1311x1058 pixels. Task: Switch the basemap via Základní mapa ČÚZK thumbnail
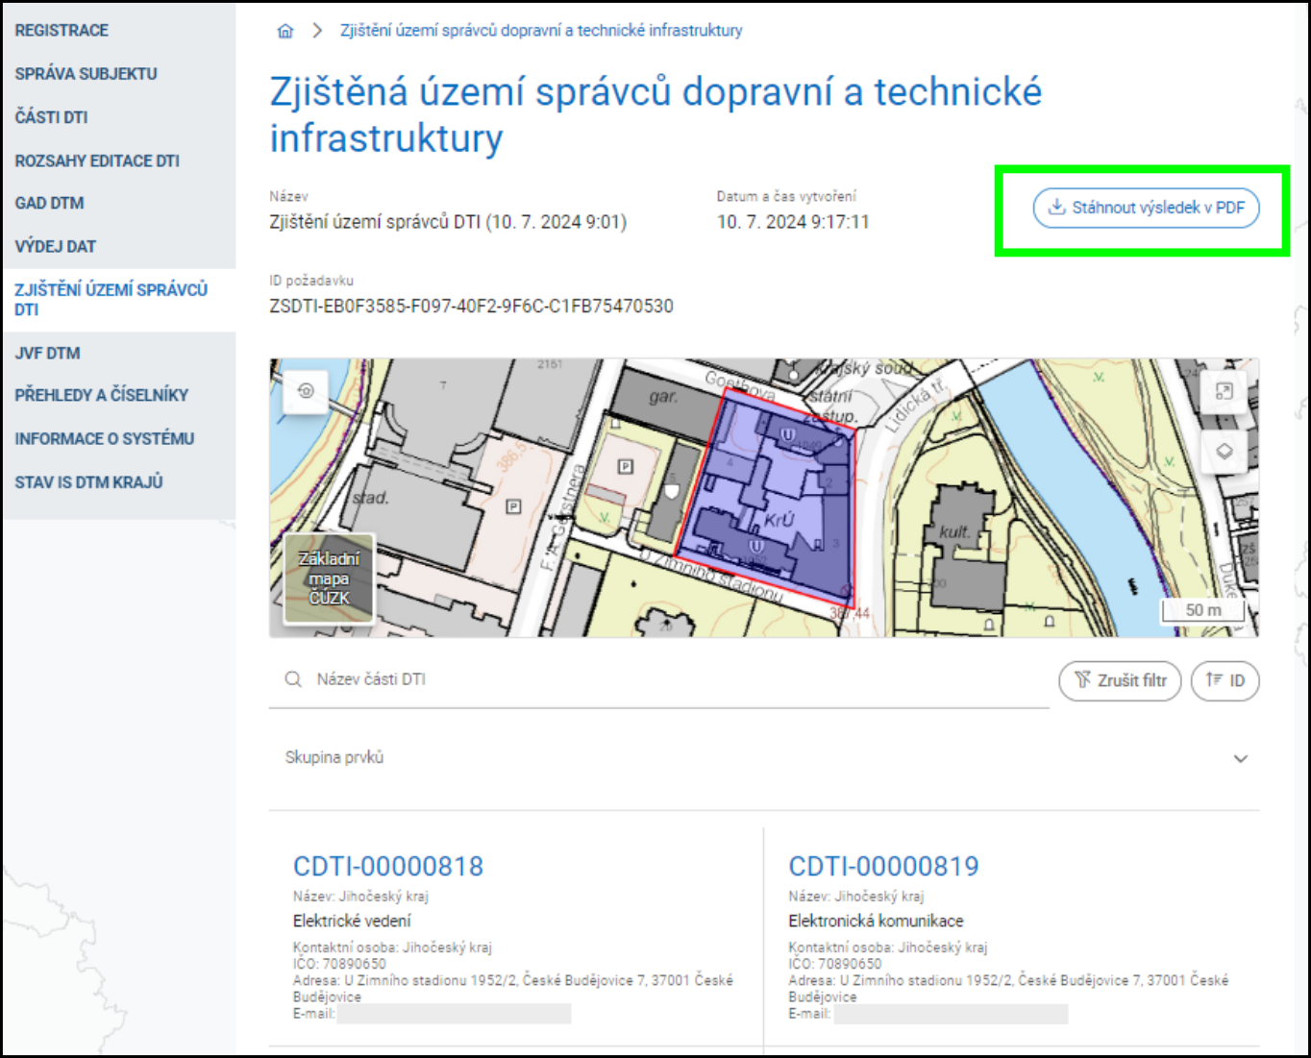click(331, 578)
